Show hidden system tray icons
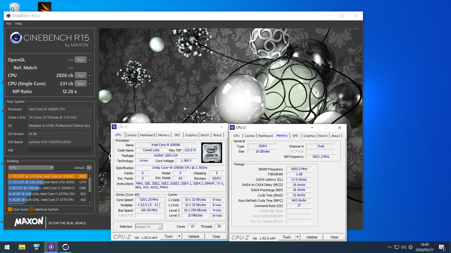This screenshot has width=451, height=253. click(x=389, y=247)
